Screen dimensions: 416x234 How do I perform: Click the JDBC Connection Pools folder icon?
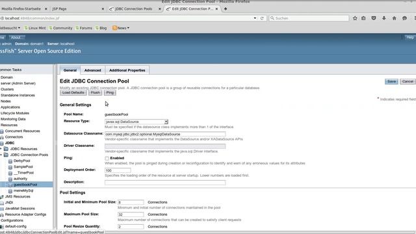pos(6,155)
